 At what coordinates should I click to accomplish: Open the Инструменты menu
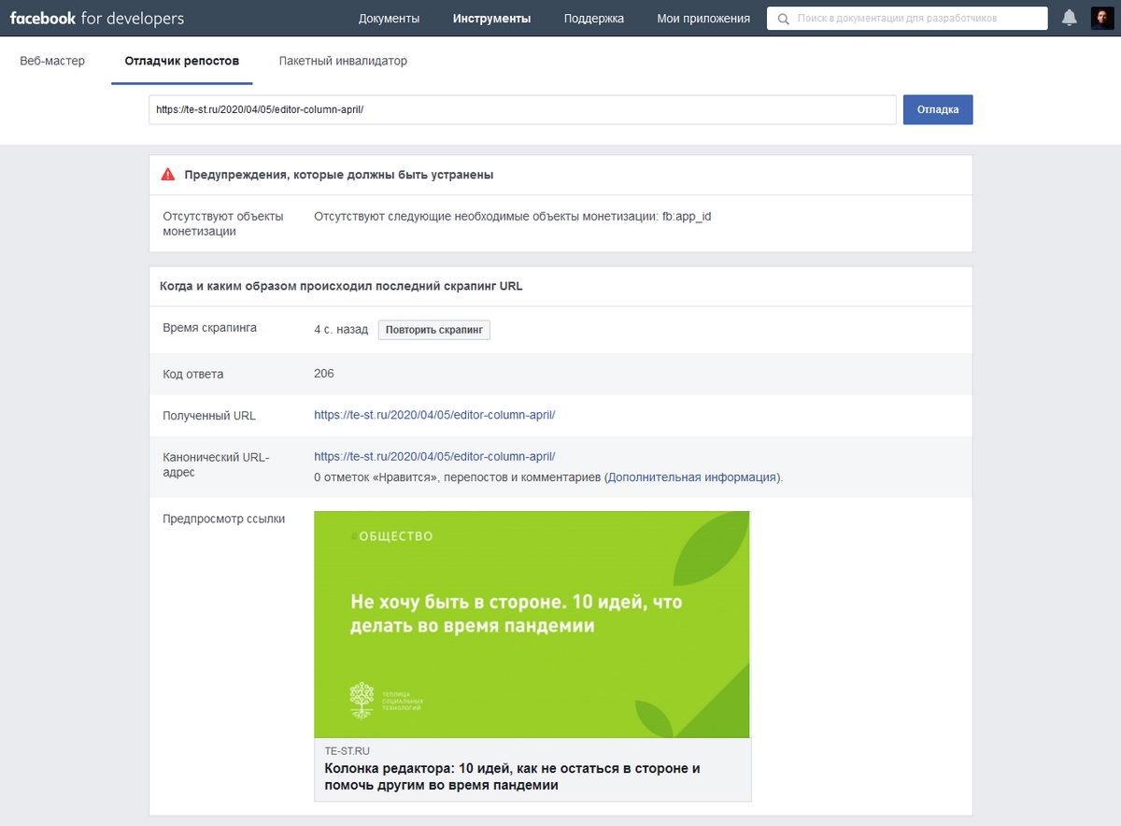492,17
